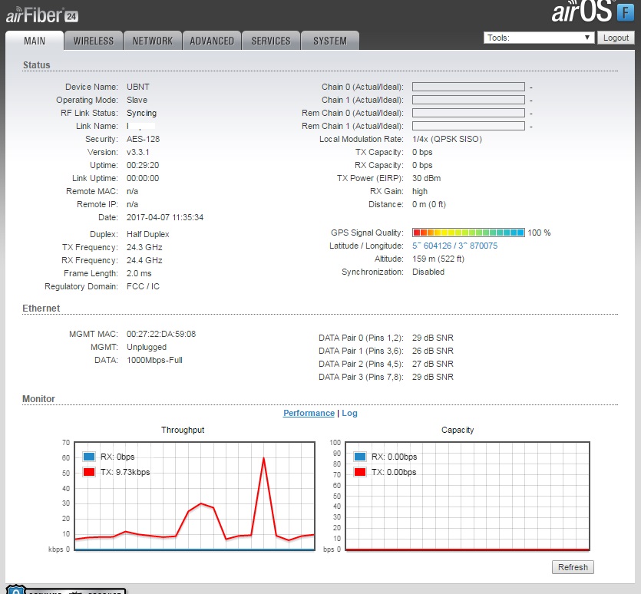Click the Distance value 0 m (0 ft)

tap(429, 204)
